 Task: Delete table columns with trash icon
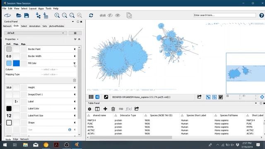click(x=113, y=109)
